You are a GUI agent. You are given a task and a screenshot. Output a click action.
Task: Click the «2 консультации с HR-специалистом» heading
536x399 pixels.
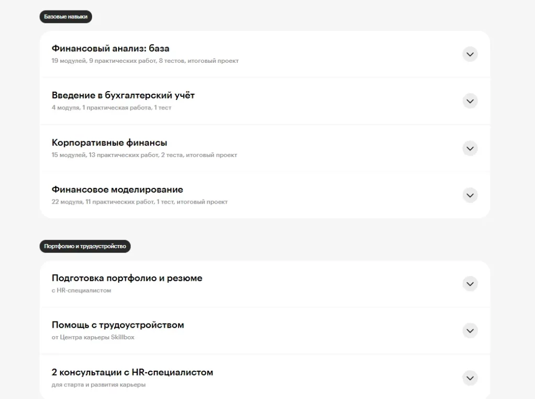coord(131,372)
